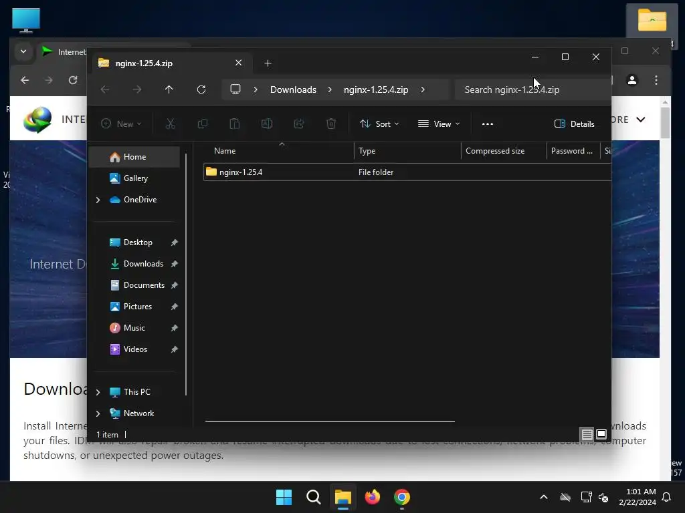This screenshot has height=513, width=685.
Task: Open the View dropdown menu
Action: tap(439, 124)
